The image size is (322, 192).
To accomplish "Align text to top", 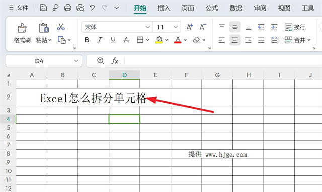I will [222, 27].
